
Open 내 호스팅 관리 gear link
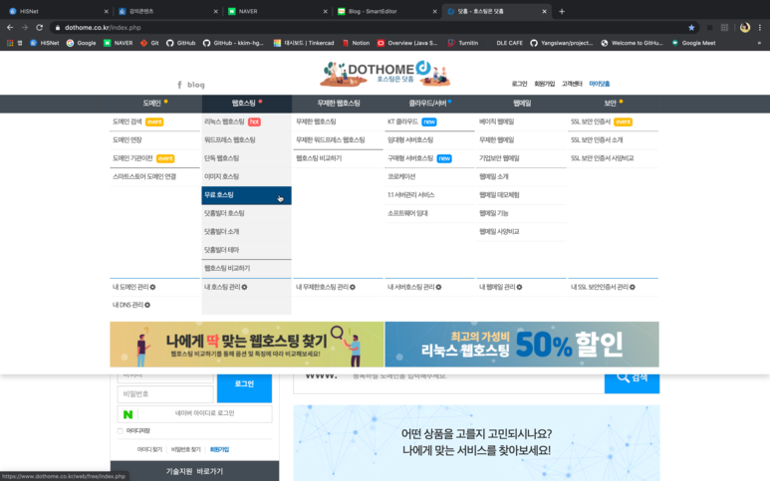(x=225, y=287)
